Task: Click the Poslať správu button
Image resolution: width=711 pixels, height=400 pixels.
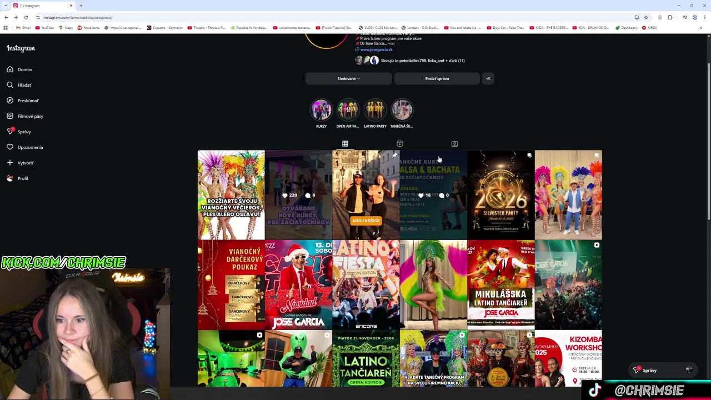Action: pos(437,78)
